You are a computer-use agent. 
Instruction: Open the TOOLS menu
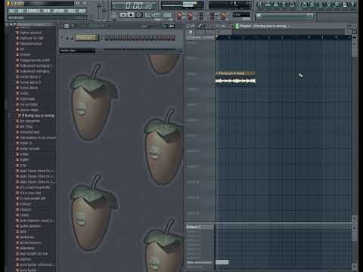(72, 11)
